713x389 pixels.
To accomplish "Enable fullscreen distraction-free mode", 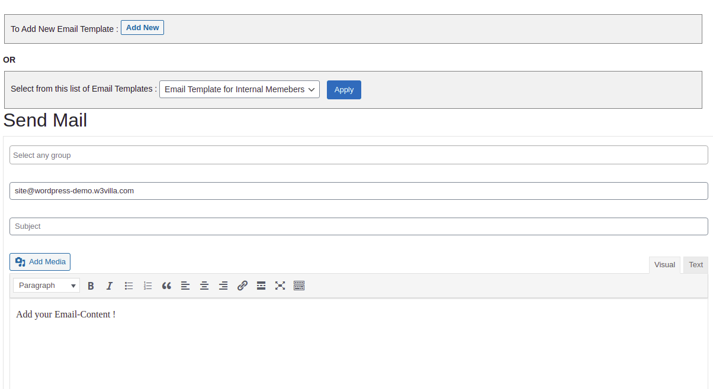I will [280, 286].
